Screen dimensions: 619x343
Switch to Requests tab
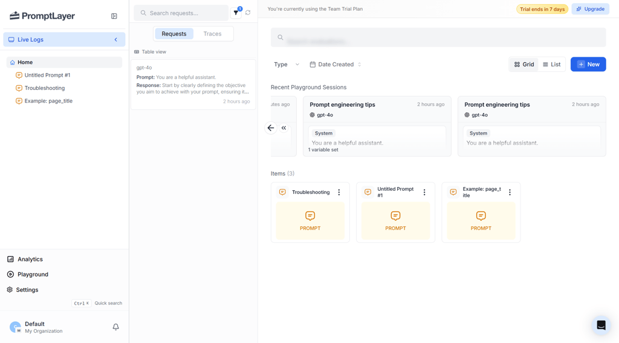click(x=173, y=34)
